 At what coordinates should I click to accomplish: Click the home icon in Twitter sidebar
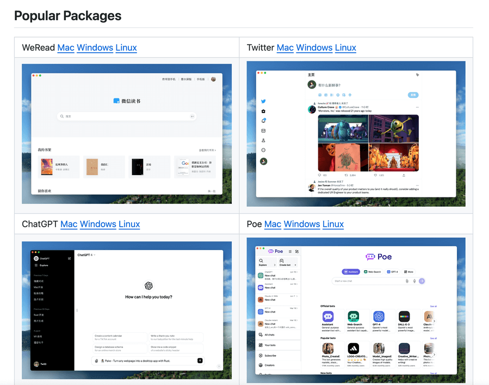(263, 111)
